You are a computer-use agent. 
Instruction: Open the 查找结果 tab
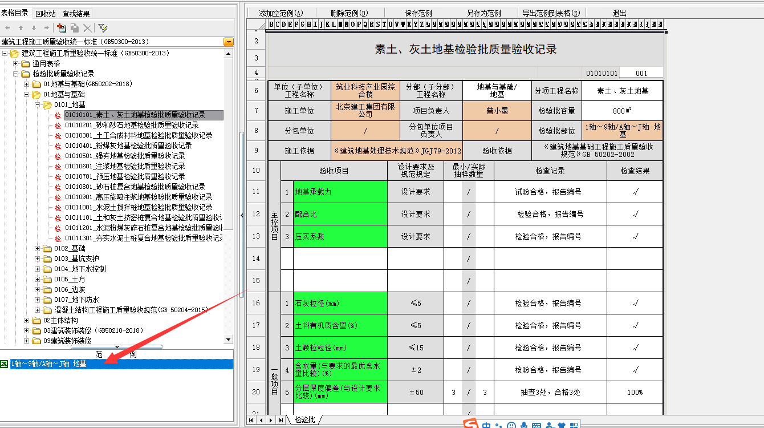pos(76,13)
